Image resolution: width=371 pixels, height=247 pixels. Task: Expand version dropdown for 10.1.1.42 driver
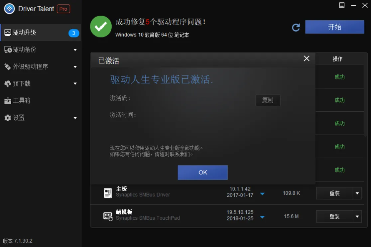coord(262,194)
